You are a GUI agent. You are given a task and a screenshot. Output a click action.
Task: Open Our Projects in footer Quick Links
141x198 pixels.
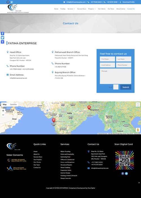pos(38,160)
